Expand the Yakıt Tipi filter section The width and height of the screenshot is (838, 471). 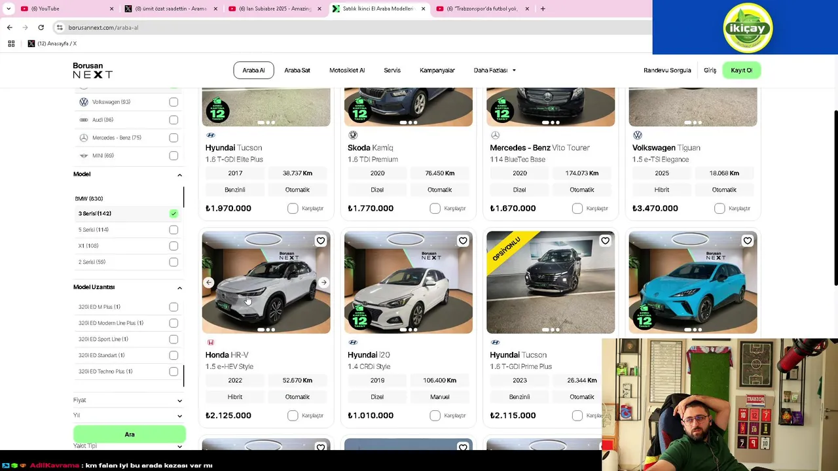click(179, 446)
